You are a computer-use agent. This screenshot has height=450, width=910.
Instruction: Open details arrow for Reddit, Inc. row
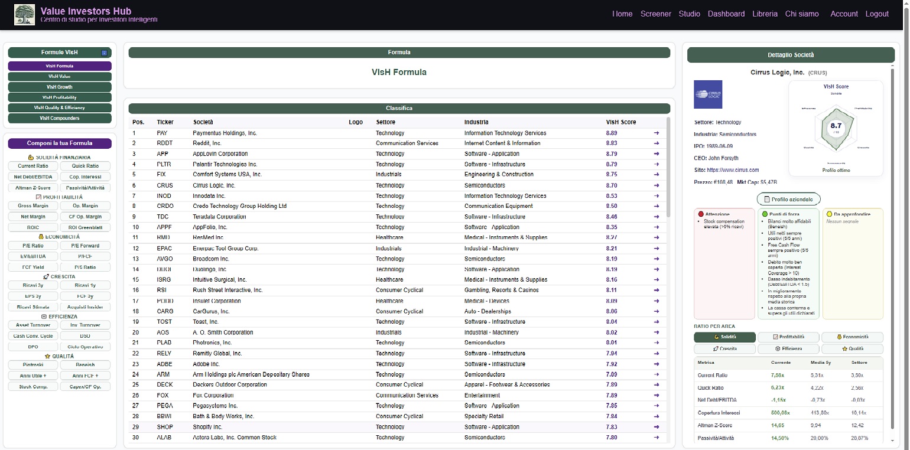(656, 144)
